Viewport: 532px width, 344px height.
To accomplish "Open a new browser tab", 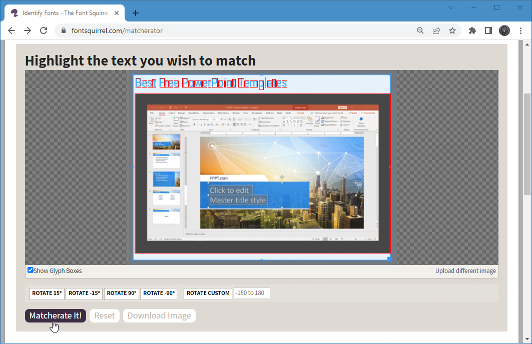I will coord(135,13).
